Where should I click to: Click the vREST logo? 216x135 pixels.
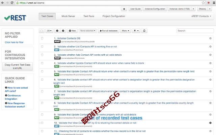click(15, 18)
